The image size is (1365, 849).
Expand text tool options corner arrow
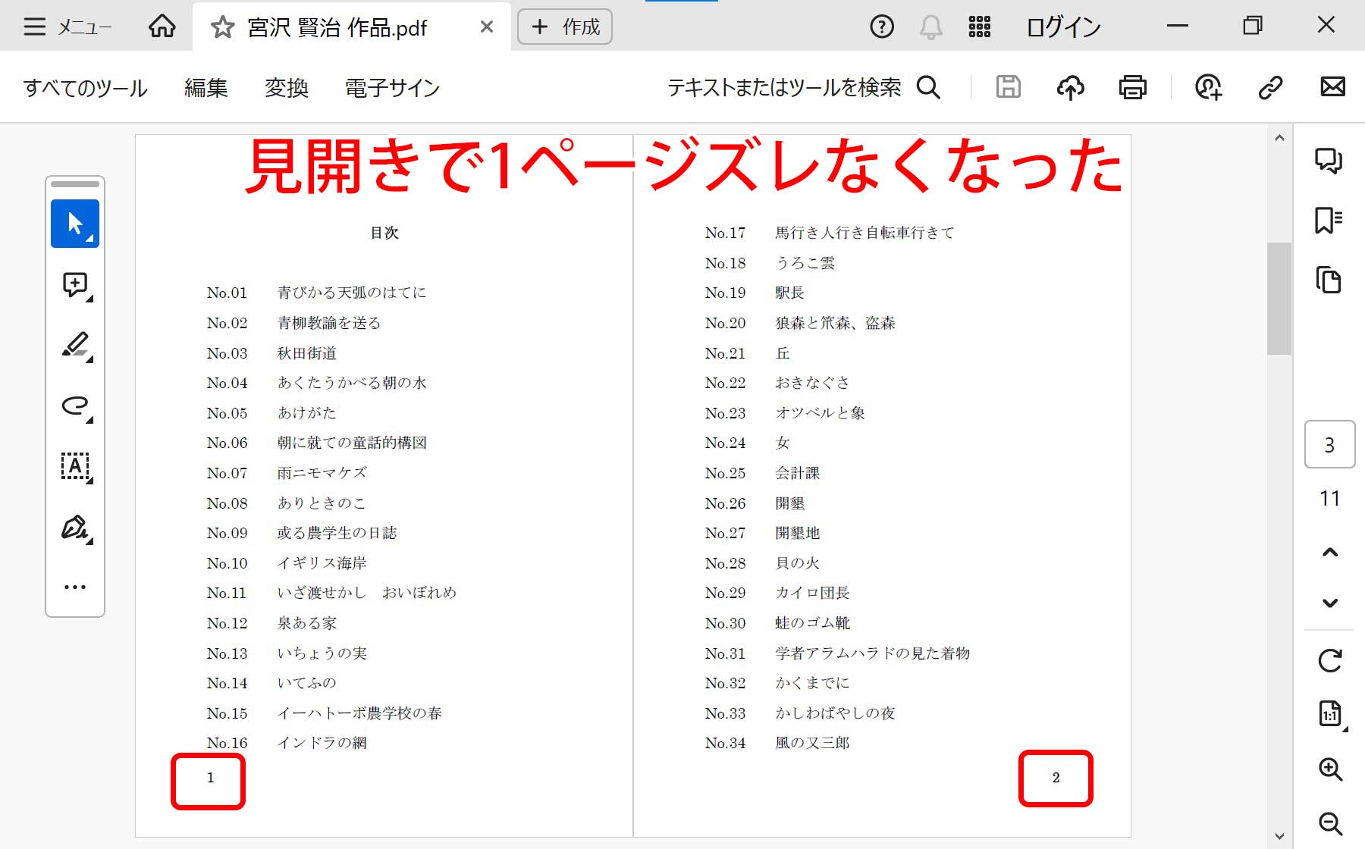[x=89, y=481]
